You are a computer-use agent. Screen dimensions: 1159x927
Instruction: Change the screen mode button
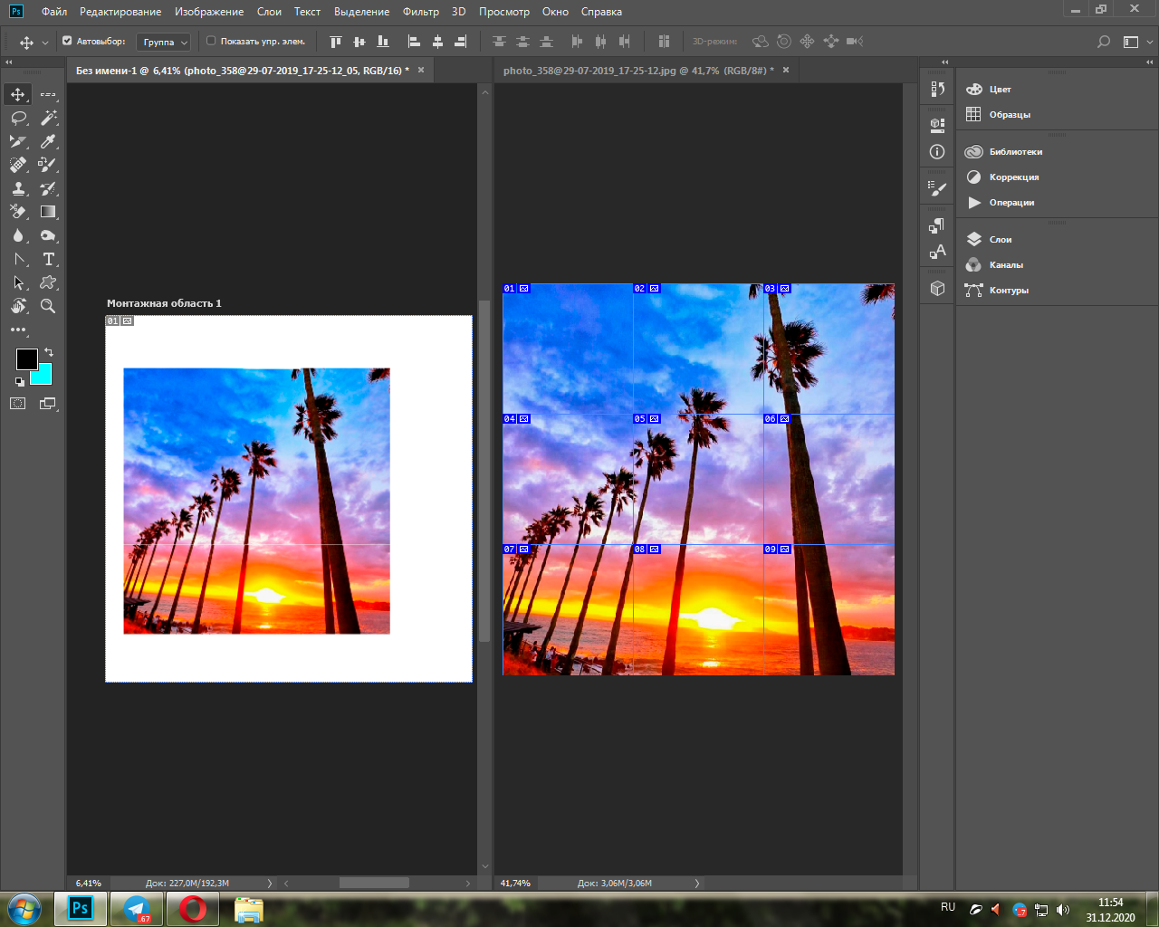click(48, 404)
